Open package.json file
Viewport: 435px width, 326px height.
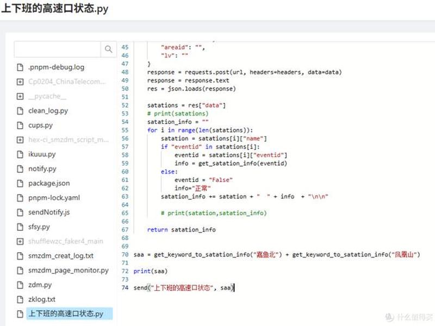(x=49, y=183)
